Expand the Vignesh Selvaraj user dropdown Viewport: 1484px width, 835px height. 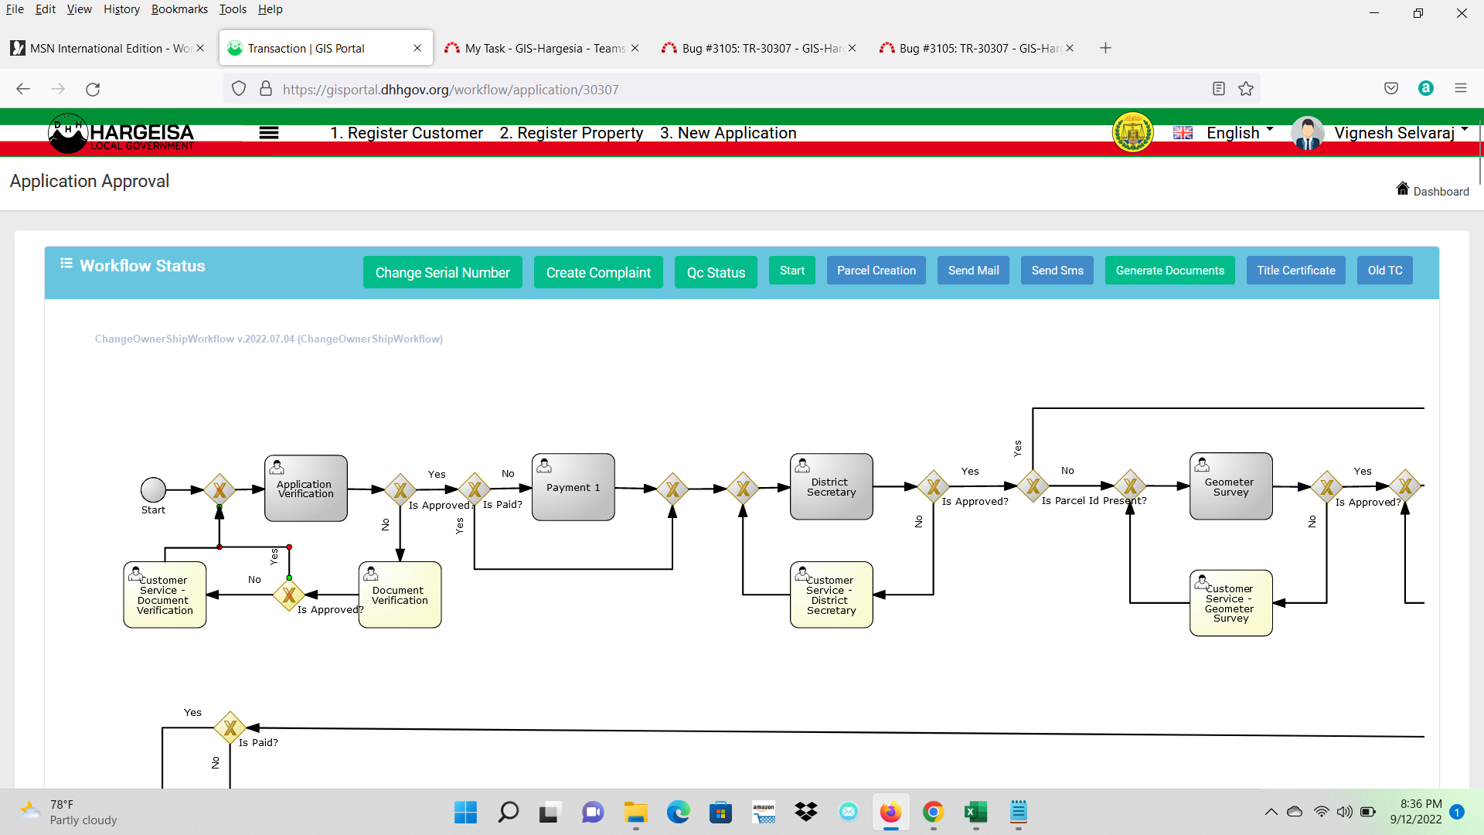pos(1401,133)
